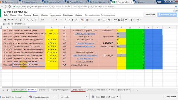
Task: Open fill color picker
Action: tap(83, 20)
